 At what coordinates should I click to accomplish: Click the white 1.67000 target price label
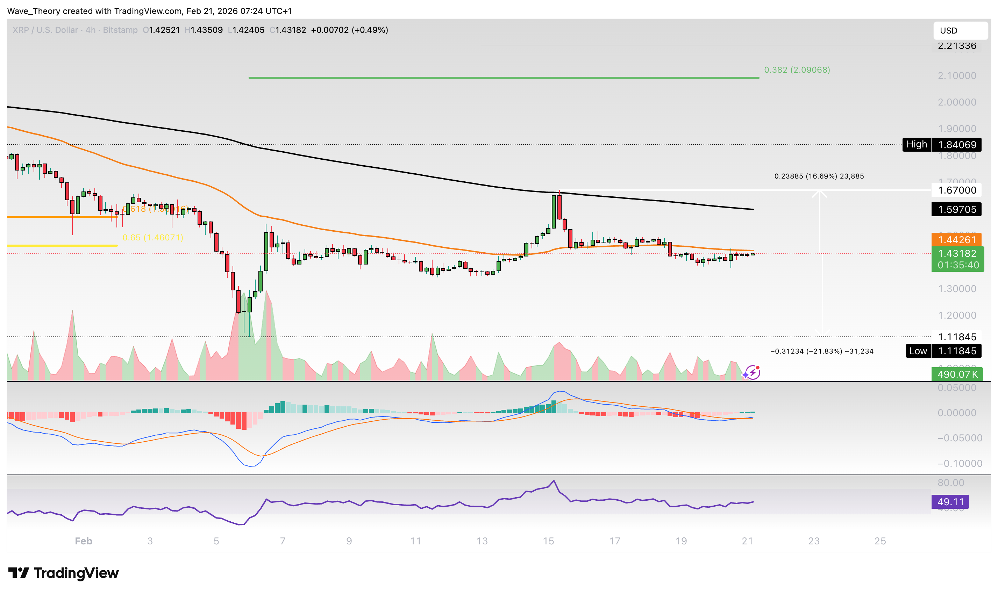click(957, 190)
